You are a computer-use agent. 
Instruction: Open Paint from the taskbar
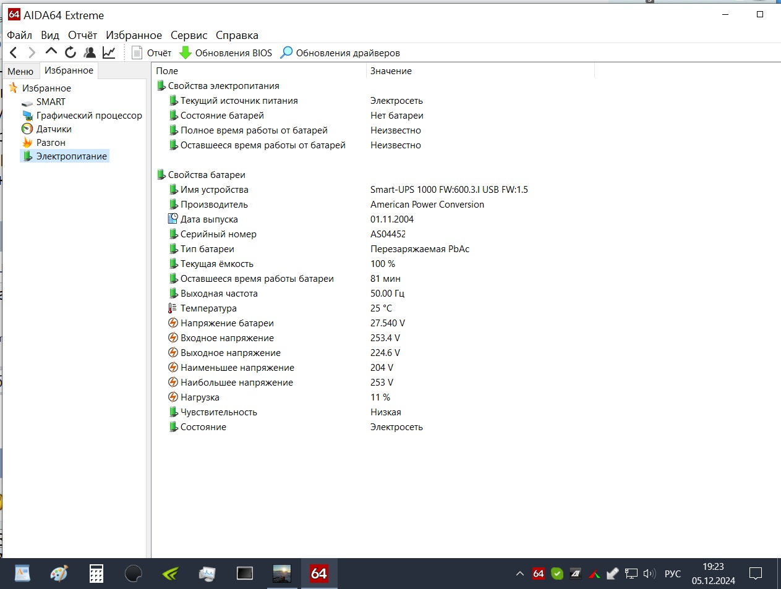tap(59, 574)
